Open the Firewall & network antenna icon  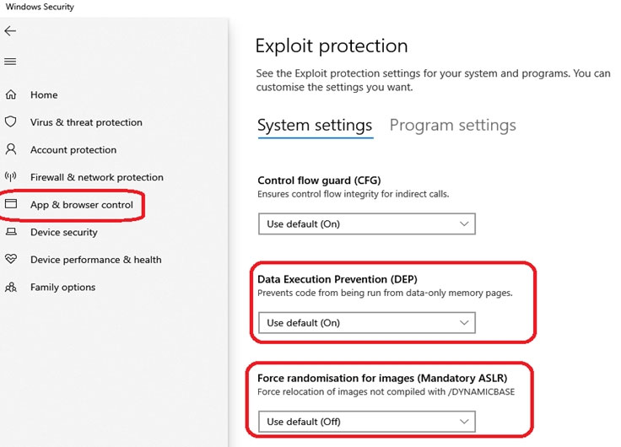pos(11,176)
